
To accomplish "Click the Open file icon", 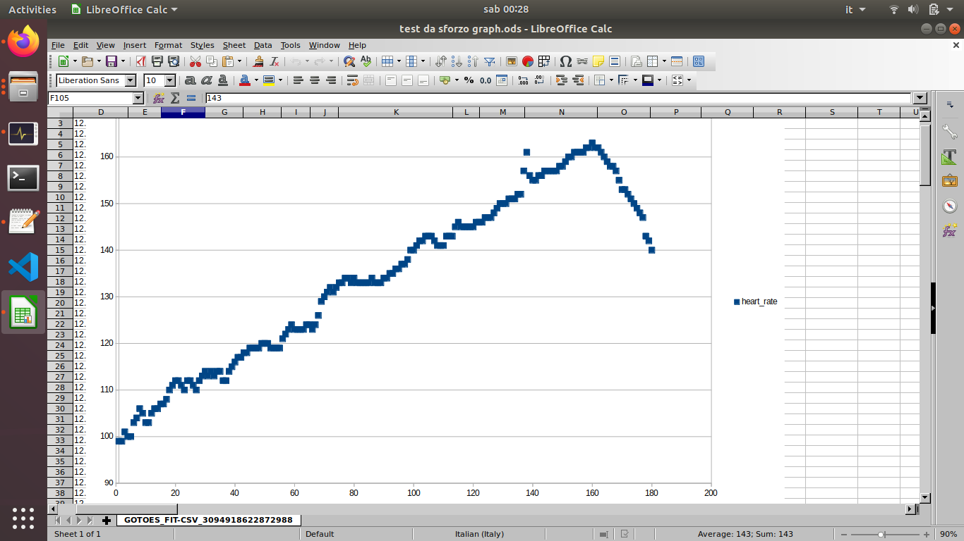I will point(88,61).
